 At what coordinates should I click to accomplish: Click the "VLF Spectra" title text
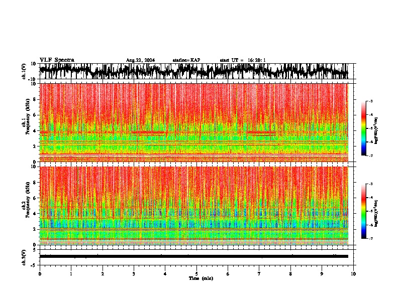[x=57, y=60]
